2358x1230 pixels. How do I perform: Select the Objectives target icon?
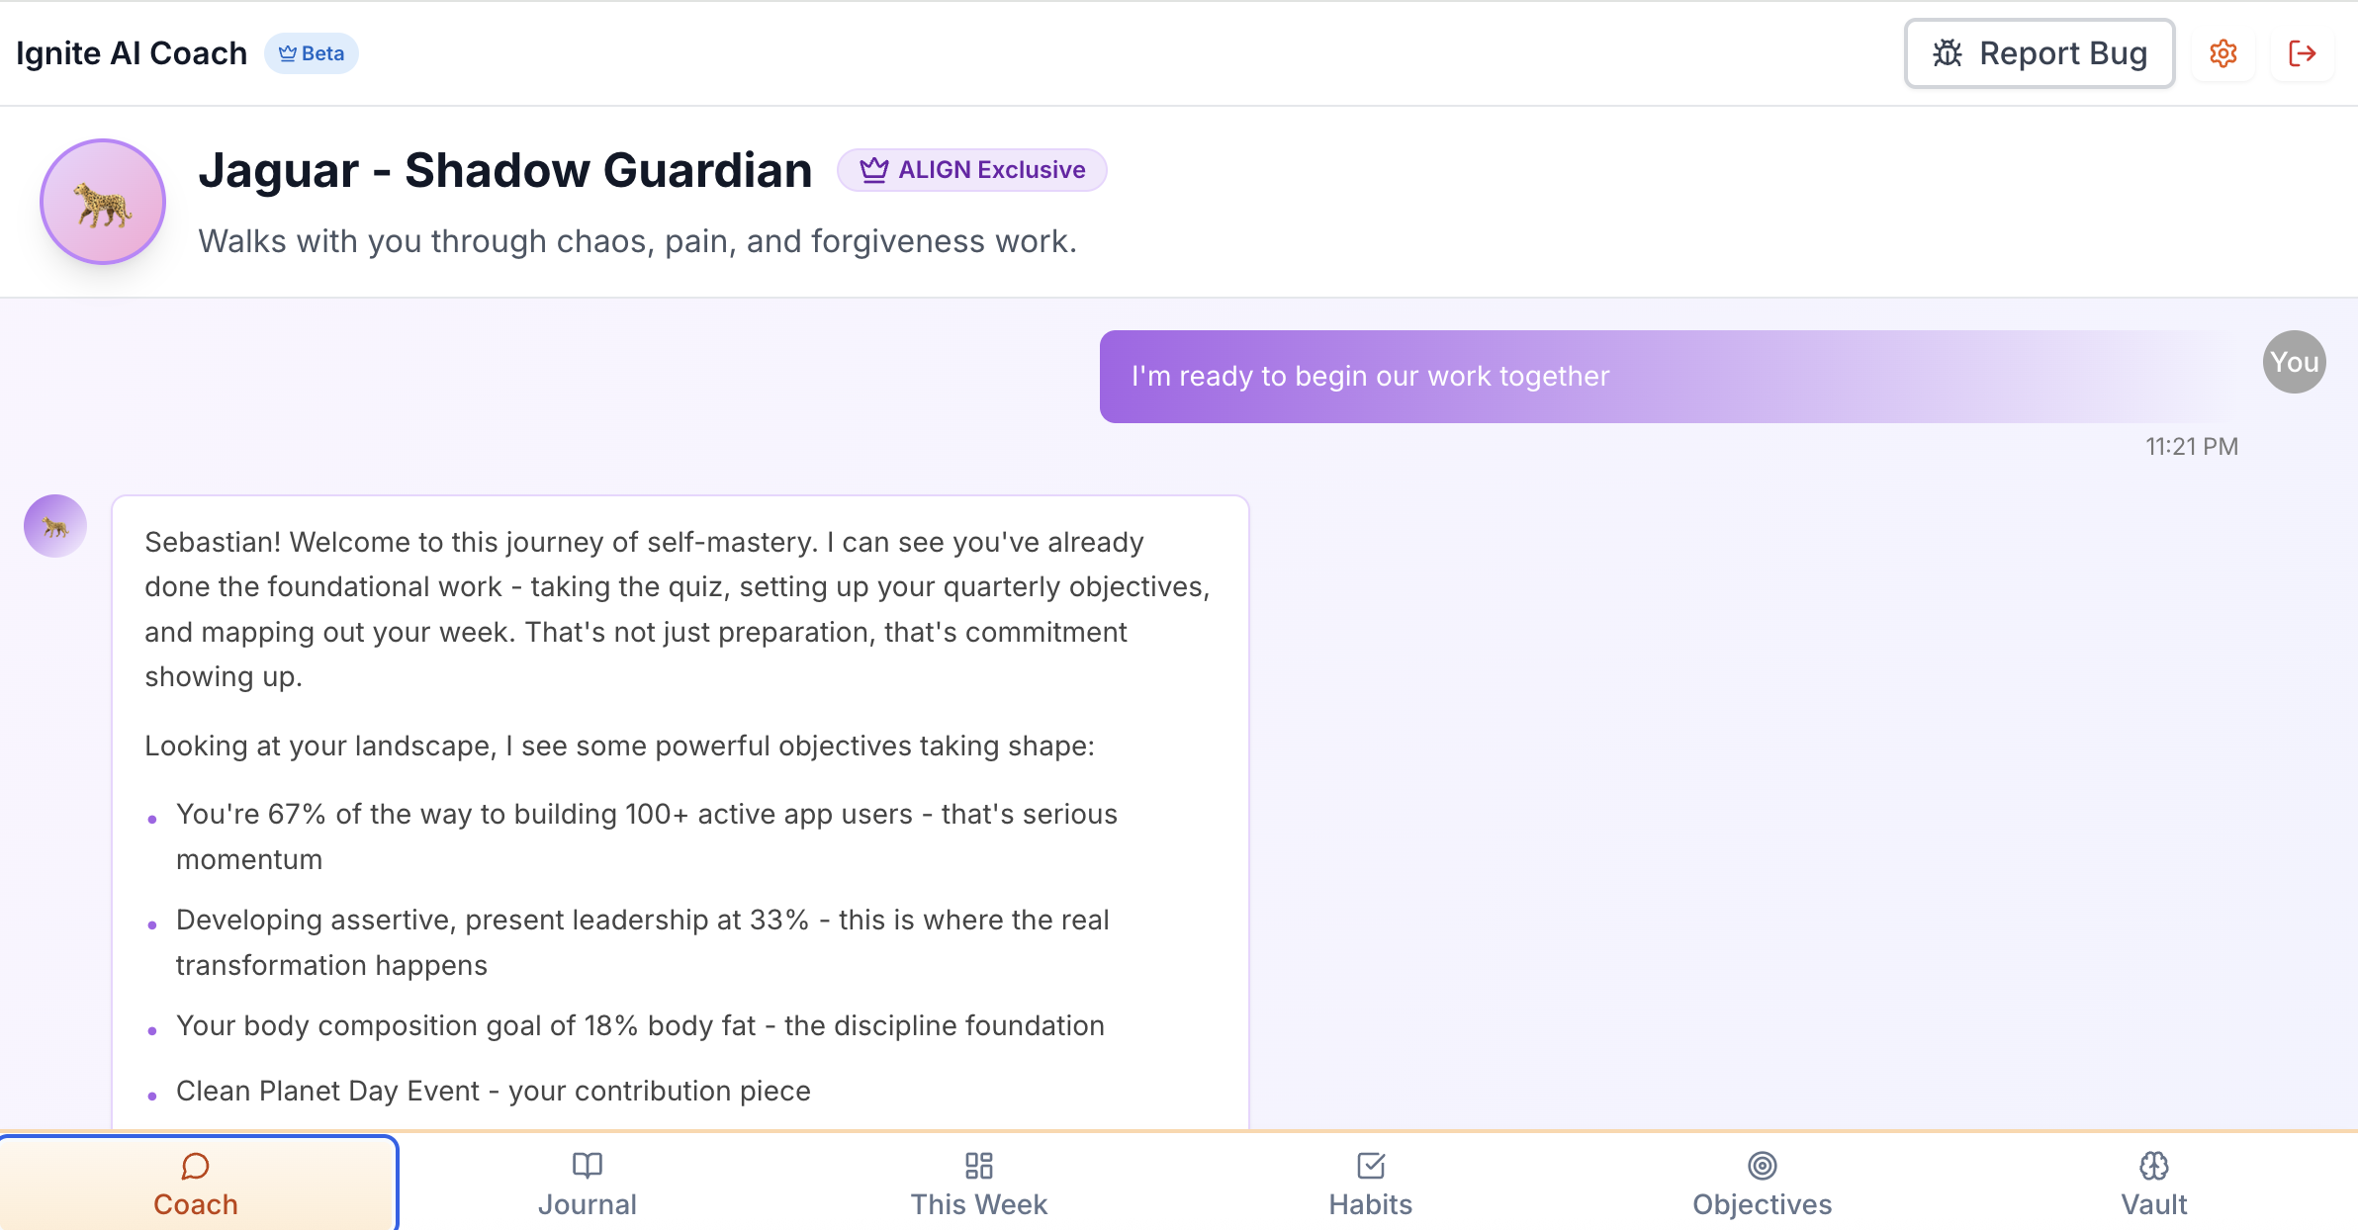[1761, 1167]
